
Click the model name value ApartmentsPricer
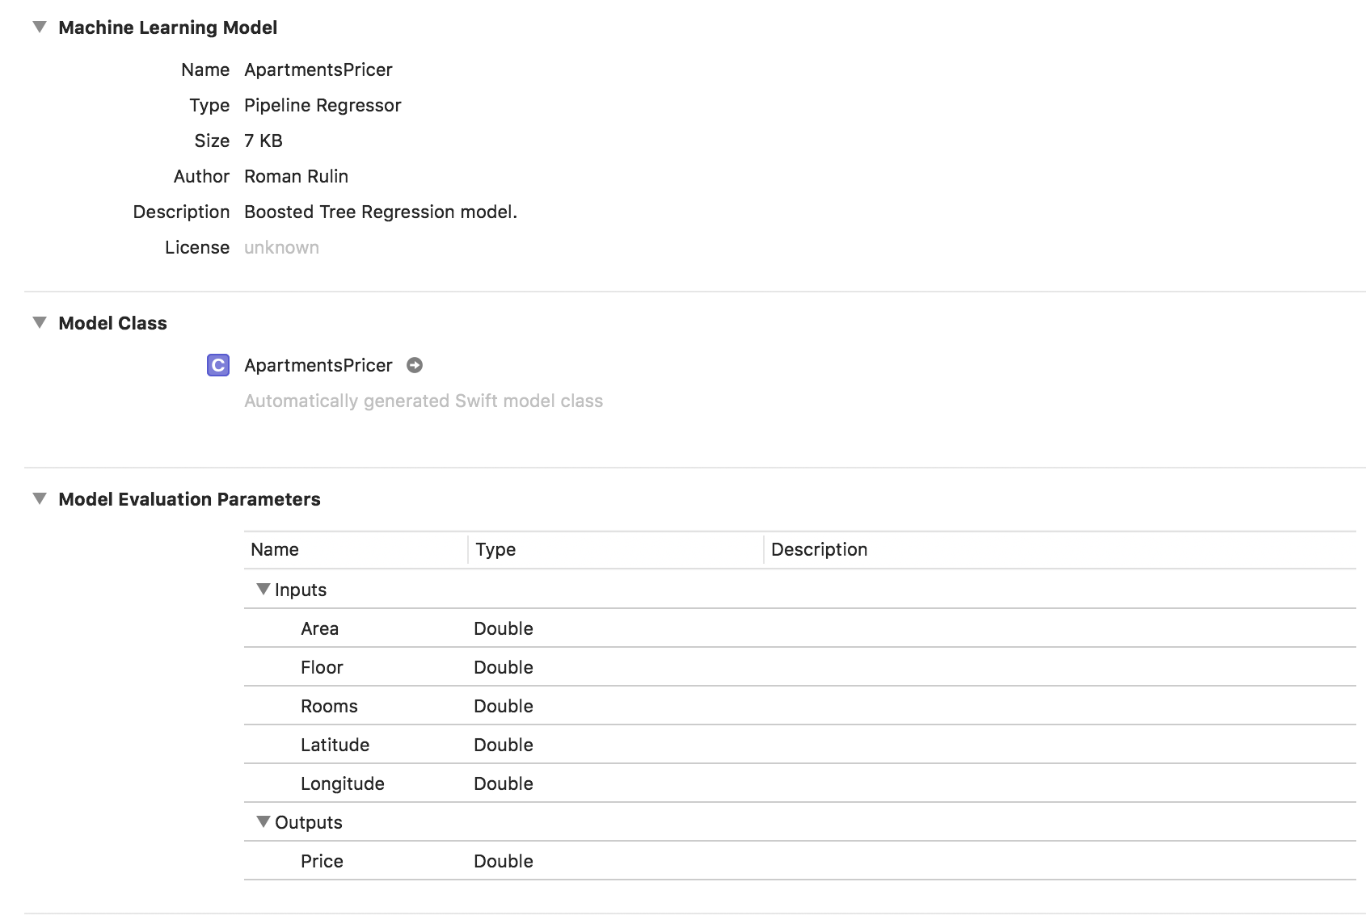coord(318,70)
